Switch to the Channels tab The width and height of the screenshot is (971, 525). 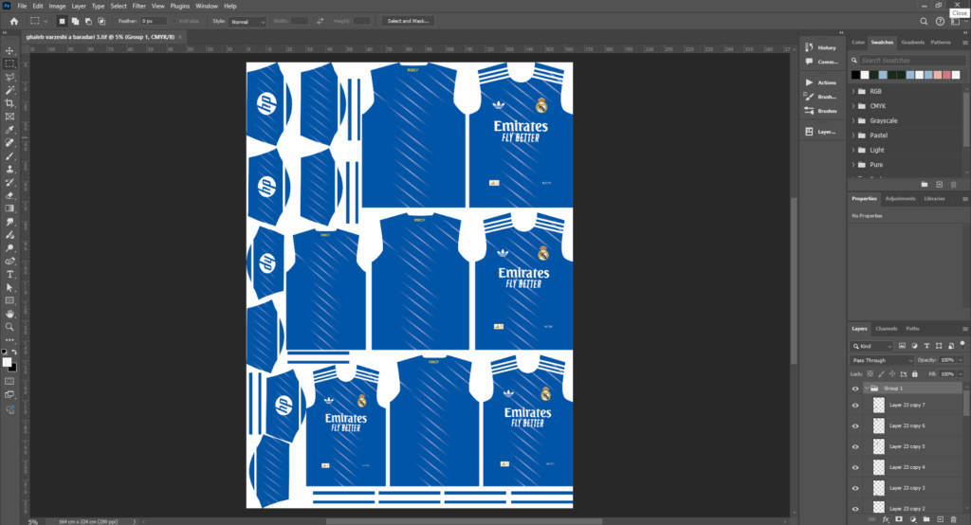(887, 329)
